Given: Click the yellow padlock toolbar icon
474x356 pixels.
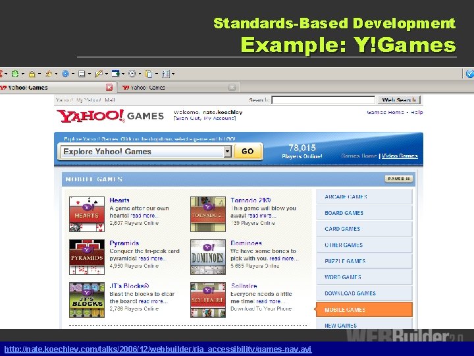Looking at the screenshot, I should pyautogui.click(x=32, y=74).
